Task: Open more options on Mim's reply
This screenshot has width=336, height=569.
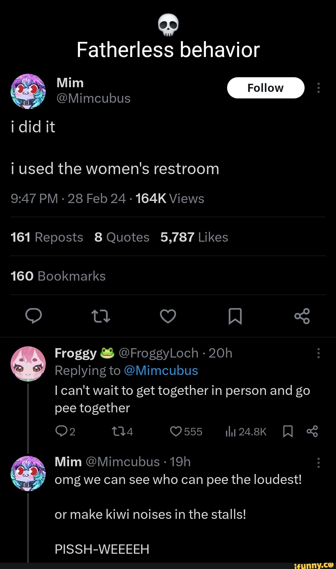Action: pyautogui.click(x=318, y=462)
